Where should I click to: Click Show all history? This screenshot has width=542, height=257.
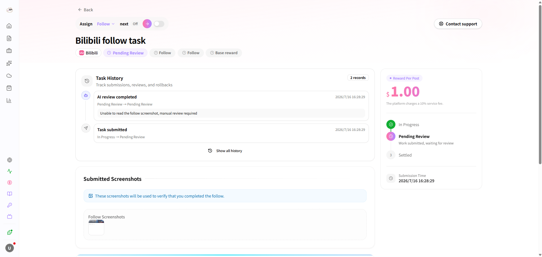point(225,151)
